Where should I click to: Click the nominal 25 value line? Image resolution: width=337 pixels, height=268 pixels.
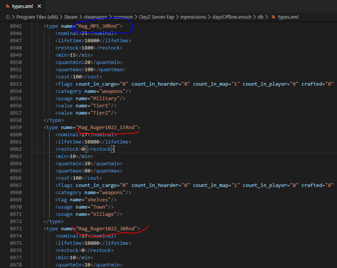pyautogui.click(x=86, y=33)
